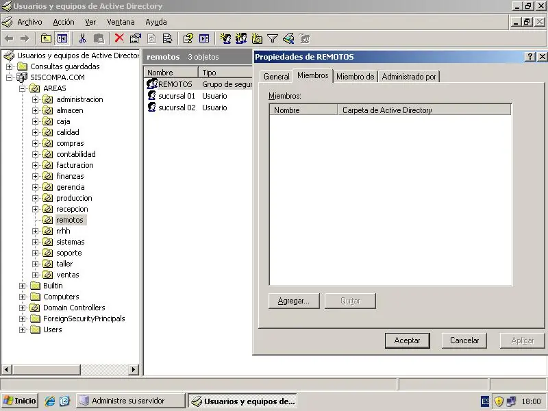Click the sucursal 02 user icon

(x=151, y=107)
